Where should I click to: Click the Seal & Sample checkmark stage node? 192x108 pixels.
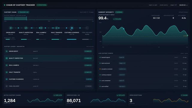click(x=41, y=28)
